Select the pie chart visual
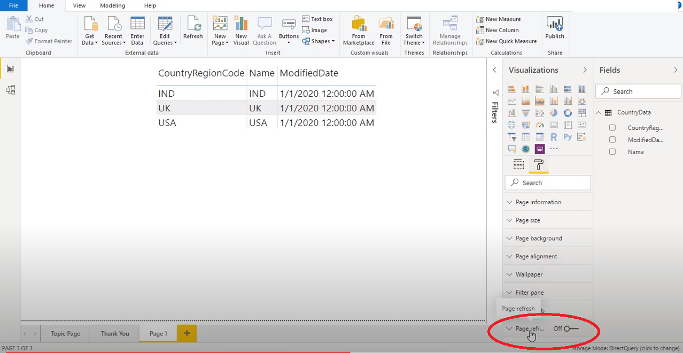 554,113
